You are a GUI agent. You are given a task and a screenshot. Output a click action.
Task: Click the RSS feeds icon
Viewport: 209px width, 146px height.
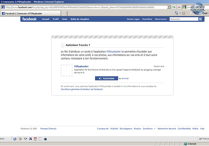point(184,13)
